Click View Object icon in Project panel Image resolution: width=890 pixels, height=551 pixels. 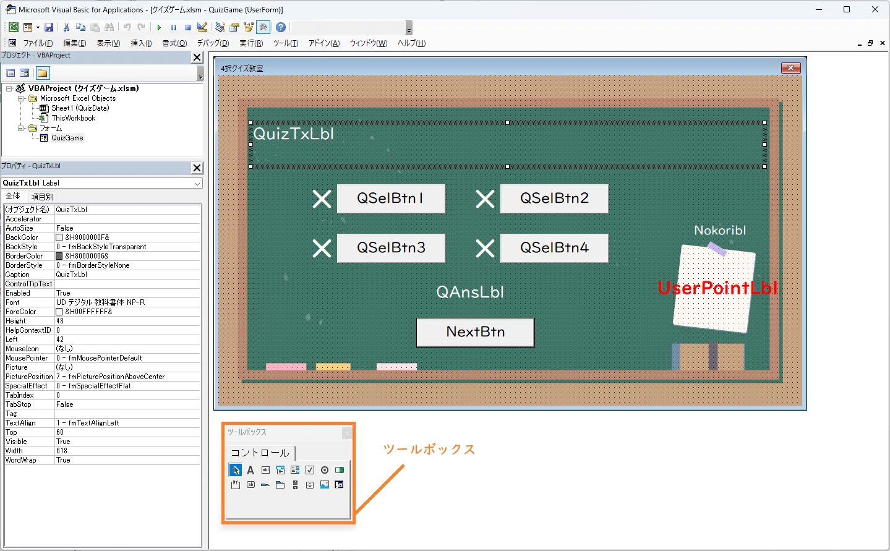25,73
